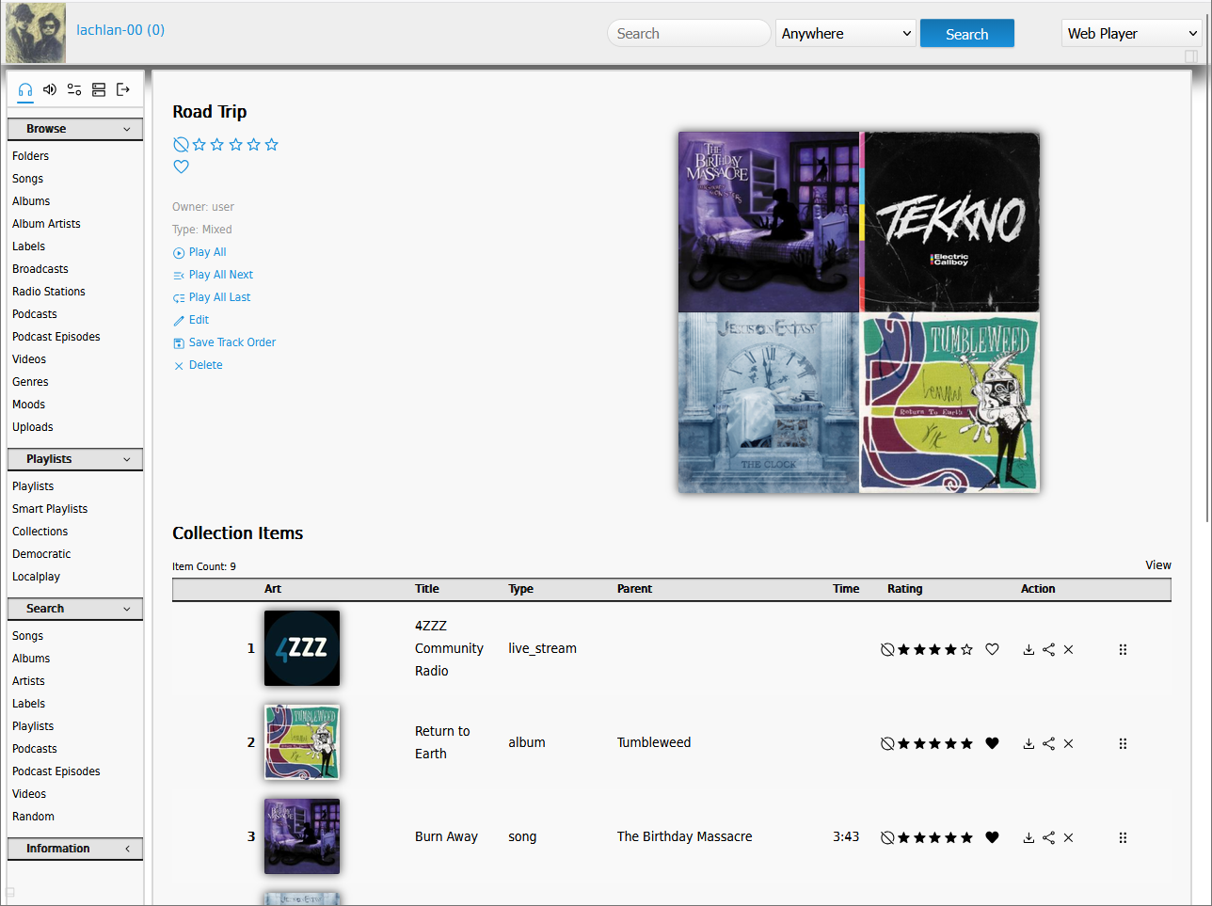Collapse the Playlists sidebar section
1212x906 pixels.
[x=75, y=459]
